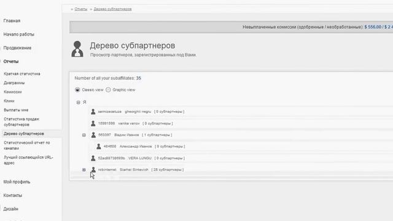
Task: Click person icon in vanika vanov row
Action: click(93, 123)
